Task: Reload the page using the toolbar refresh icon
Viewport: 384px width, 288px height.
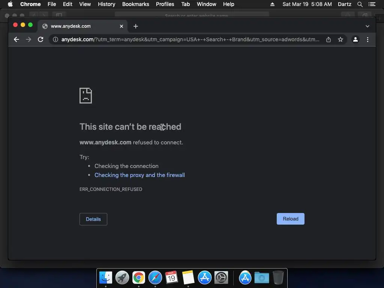Action: (x=40, y=39)
